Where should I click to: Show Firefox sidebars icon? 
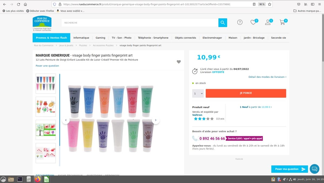[x=313, y=4]
